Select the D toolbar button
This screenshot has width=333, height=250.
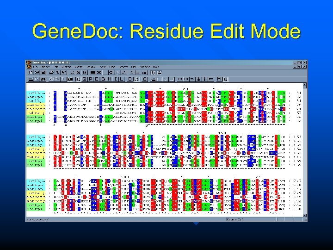(130, 79)
